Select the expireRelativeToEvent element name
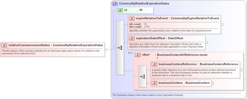 [152, 18]
